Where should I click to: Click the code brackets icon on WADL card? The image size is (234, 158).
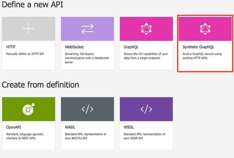tap(87, 109)
